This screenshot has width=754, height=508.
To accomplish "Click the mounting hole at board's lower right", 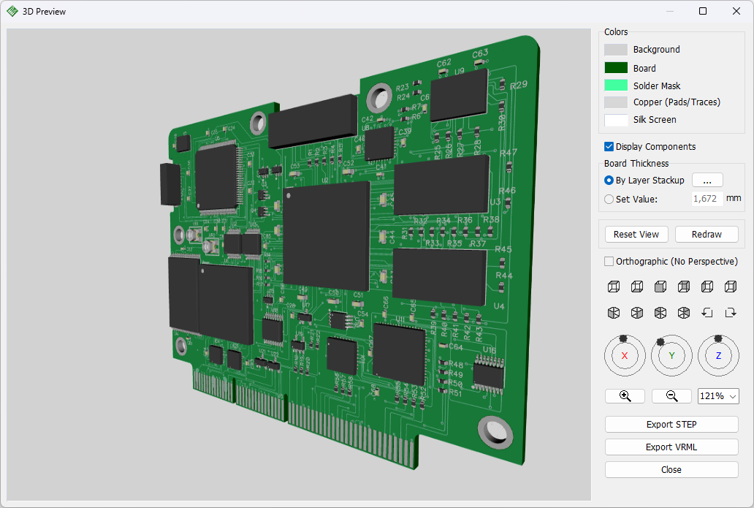I will [x=495, y=431].
